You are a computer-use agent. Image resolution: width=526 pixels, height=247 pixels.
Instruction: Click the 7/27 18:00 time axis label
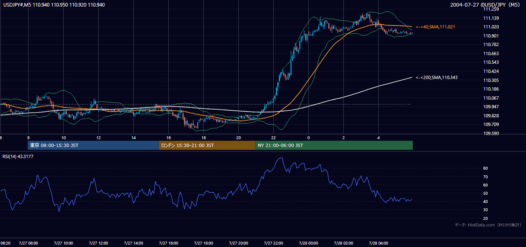click(204, 243)
